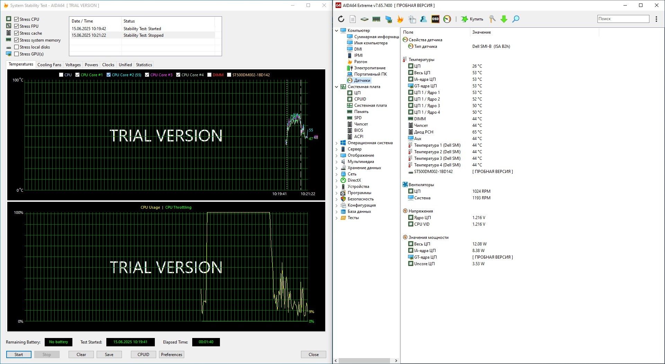Expand the Отображение tree node

tap(336, 155)
